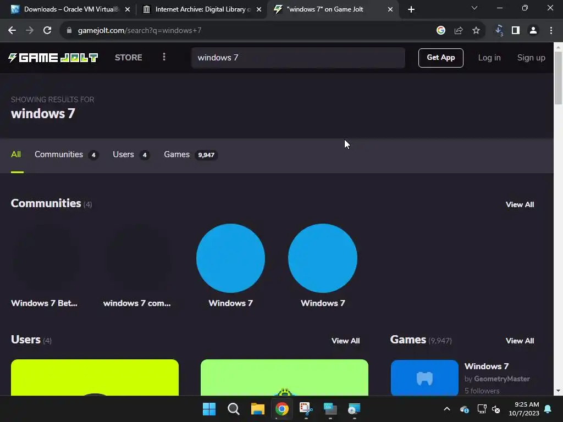Open the yellow user card

click(95, 377)
